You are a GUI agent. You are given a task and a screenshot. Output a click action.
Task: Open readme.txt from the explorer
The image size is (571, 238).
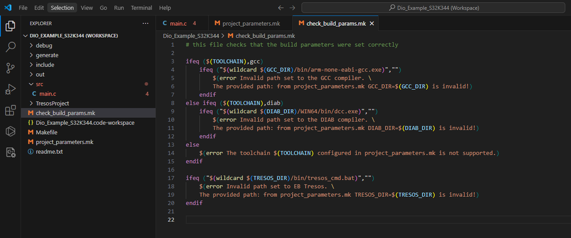tap(48, 152)
